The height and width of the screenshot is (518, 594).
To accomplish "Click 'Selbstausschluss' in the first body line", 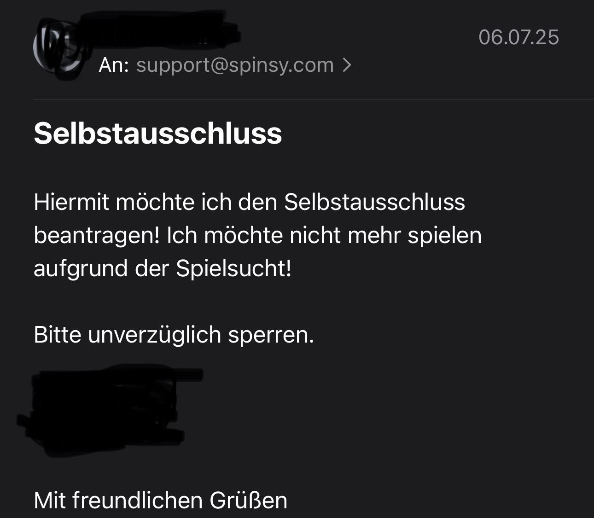I will (x=374, y=202).
